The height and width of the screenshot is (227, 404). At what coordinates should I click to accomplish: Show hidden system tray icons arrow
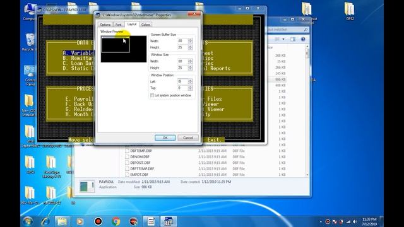321,221
